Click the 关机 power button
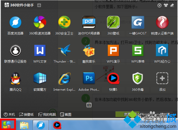178x130 pixels. click(9, 114)
